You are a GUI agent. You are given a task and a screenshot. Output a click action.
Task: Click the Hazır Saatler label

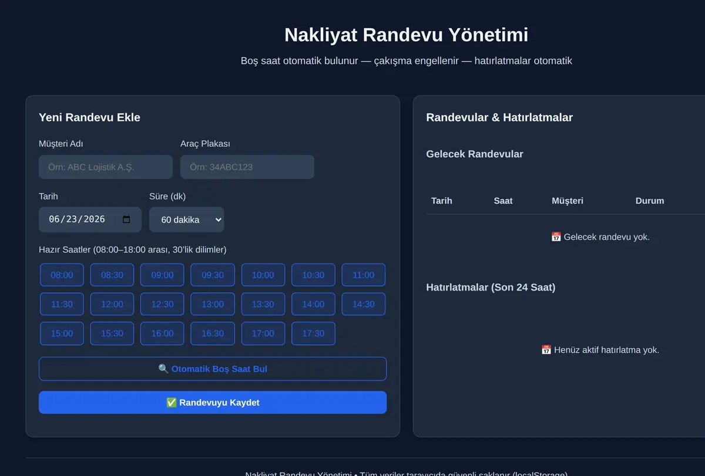click(133, 250)
